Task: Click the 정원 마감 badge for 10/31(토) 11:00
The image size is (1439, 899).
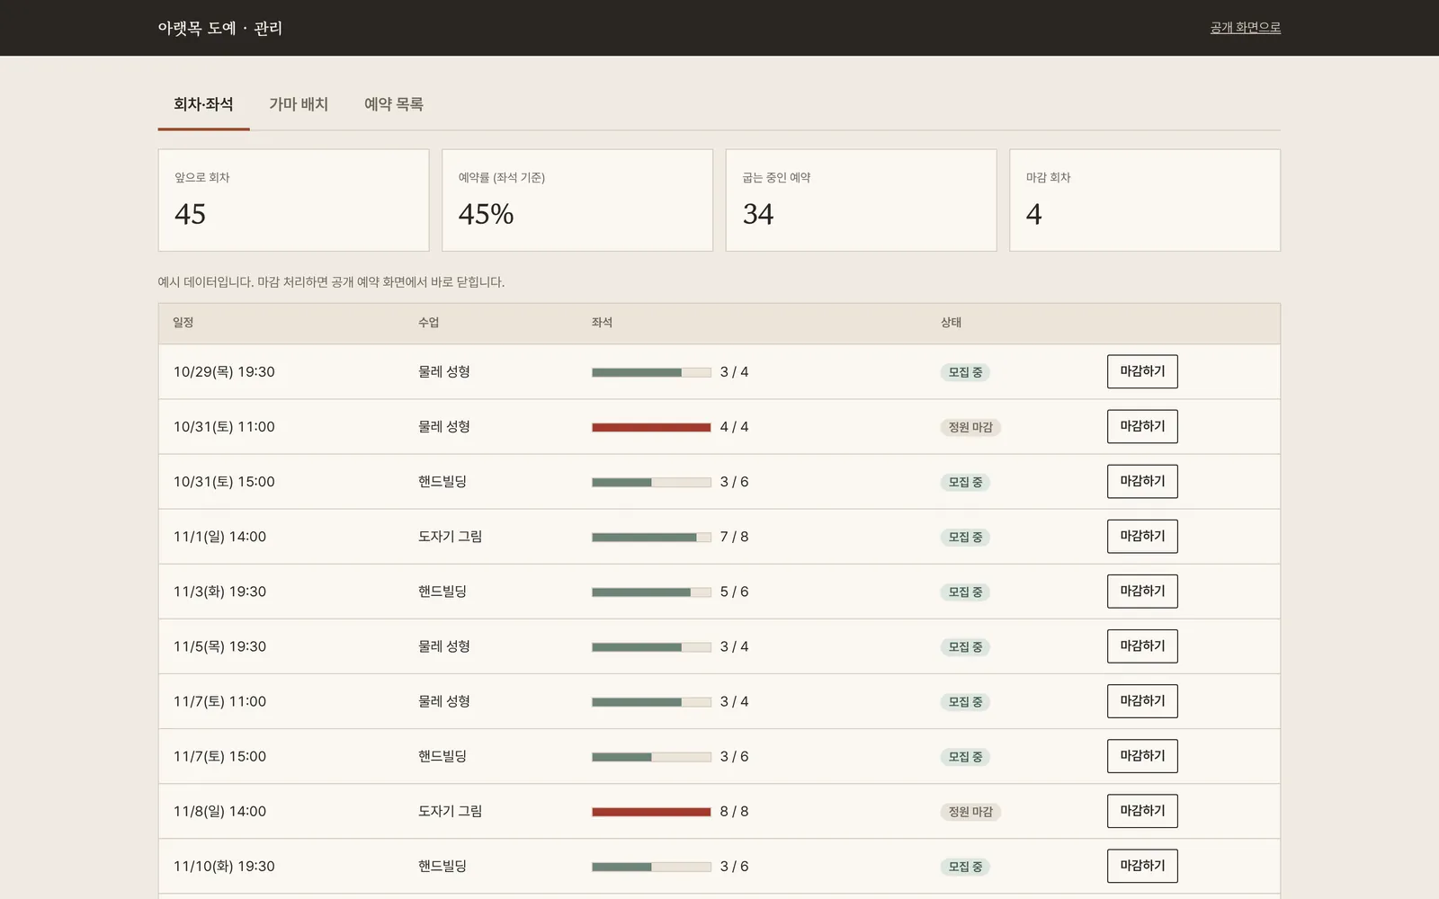Action: tap(970, 427)
